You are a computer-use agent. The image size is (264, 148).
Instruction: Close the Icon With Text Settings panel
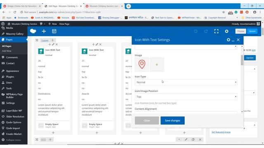coord(238,40)
